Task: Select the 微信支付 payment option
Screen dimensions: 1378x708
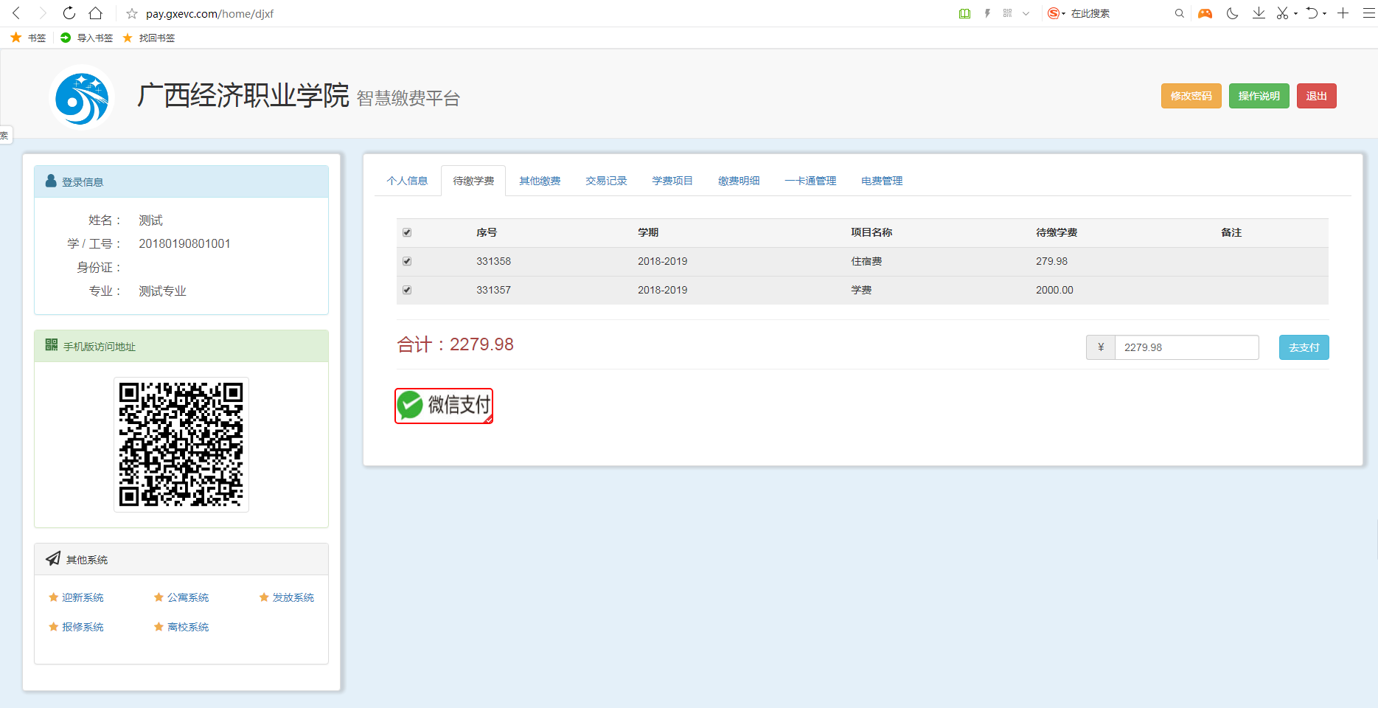Action: [444, 406]
